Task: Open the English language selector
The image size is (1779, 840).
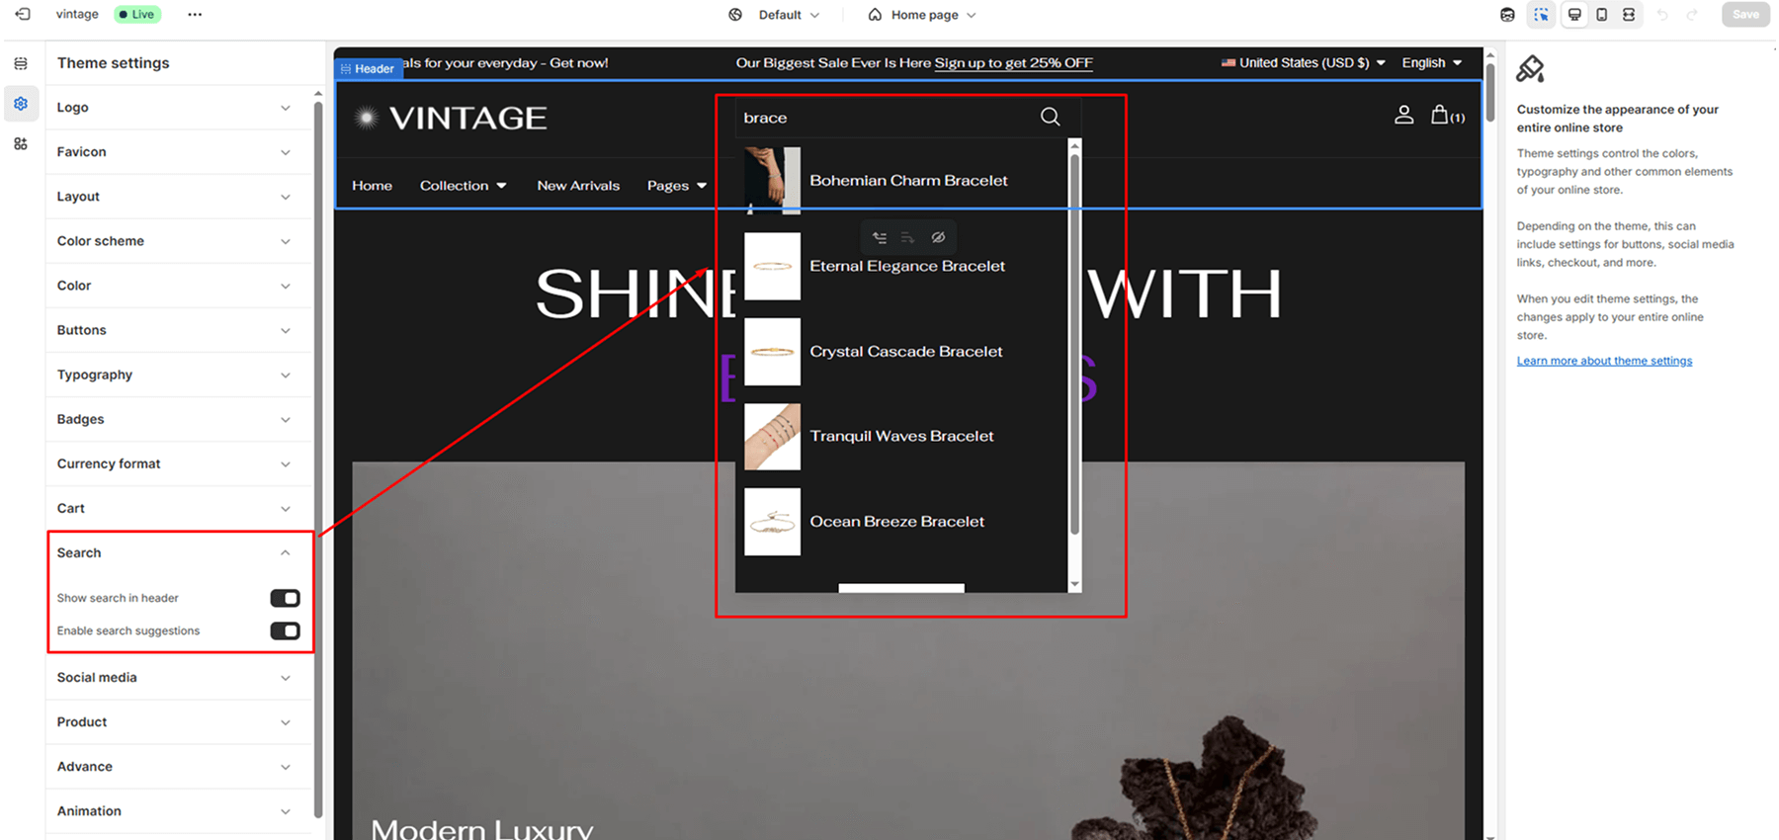Action: [x=1431, y=62]
